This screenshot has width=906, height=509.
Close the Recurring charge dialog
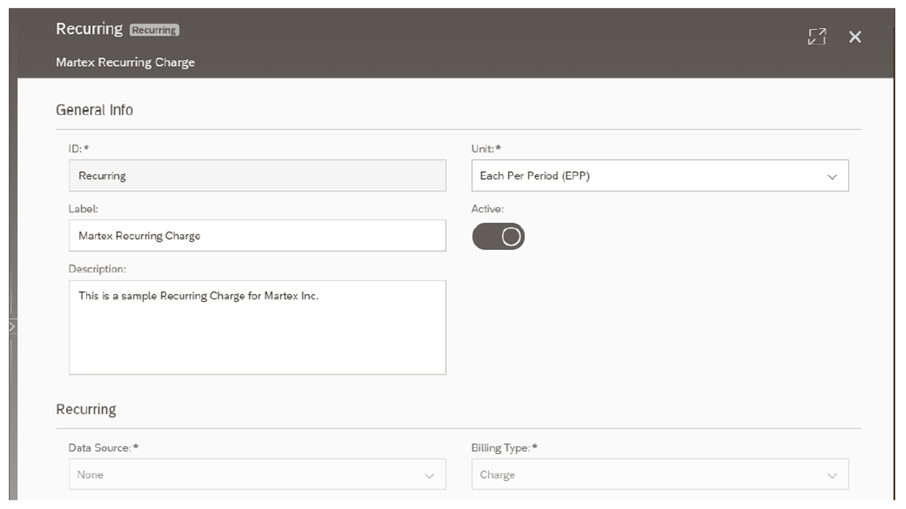pyautogui.click(x=855, y=37)
